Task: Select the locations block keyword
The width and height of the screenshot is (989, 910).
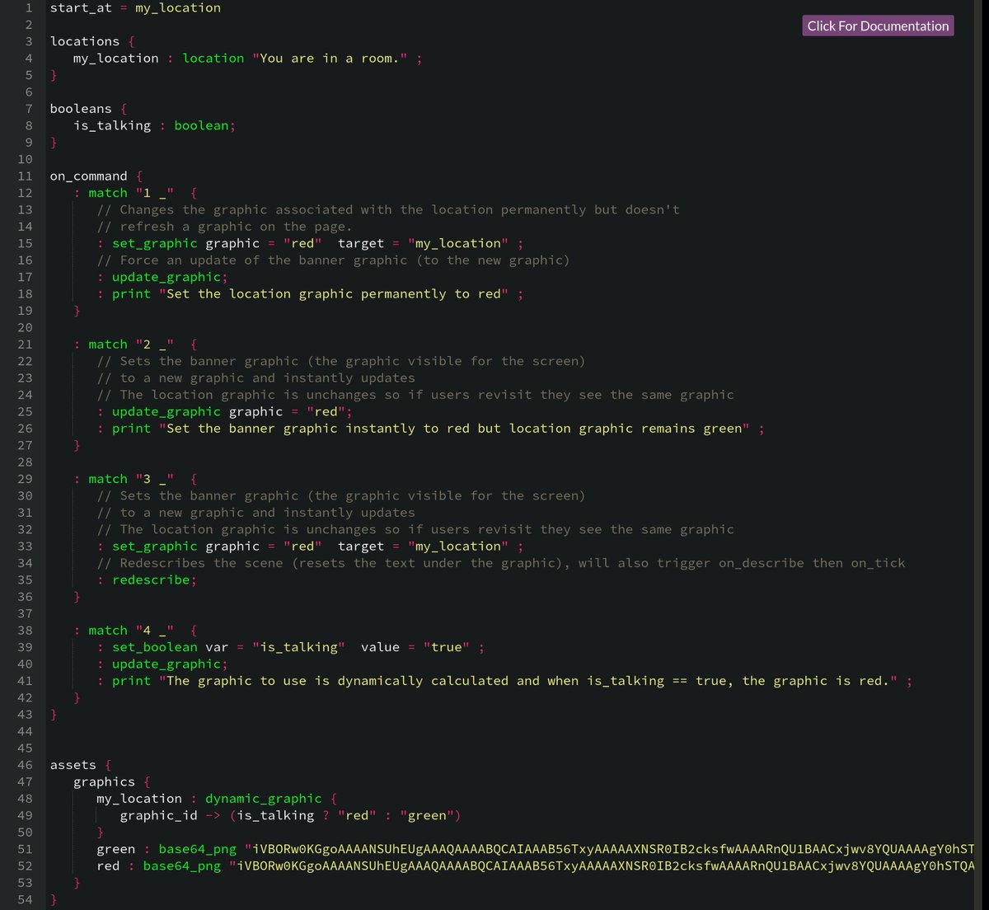Action: point(85,41)
